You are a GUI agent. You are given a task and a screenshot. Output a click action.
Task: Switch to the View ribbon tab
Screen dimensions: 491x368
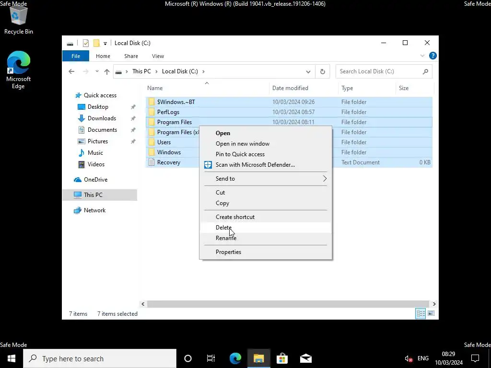pyautogui.click(x=158, y=56)
